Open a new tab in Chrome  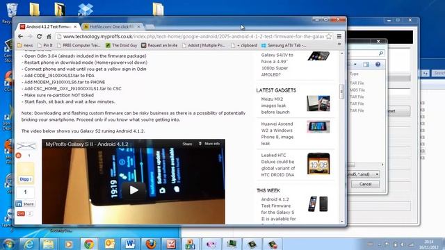(150, 26)
